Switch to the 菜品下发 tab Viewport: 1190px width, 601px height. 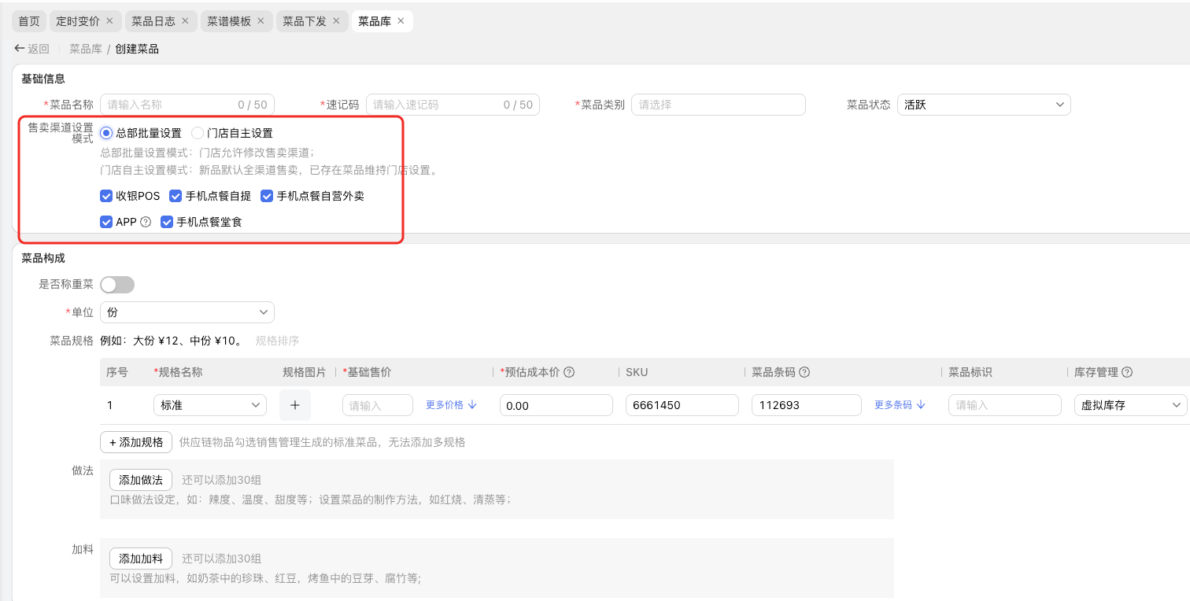305,21
